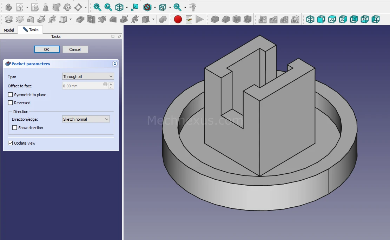Click the Cancel button
Image resolution: width=390 pixels, height=240 pixels.
pyautogui.click(x=75, y=49)
